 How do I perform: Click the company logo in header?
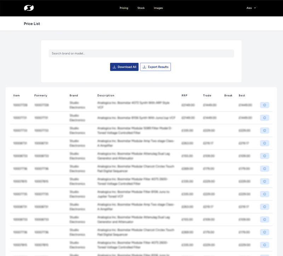click(x=29, y=8)
